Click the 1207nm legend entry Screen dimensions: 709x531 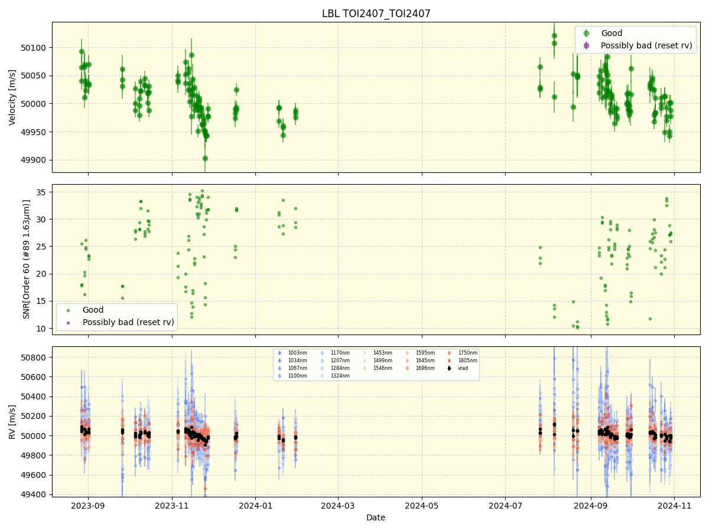335,360
